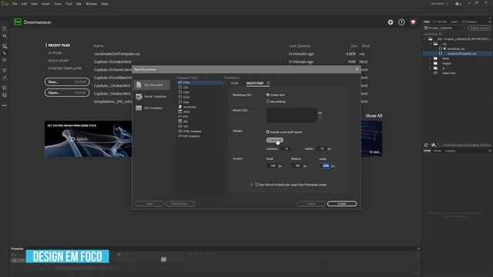Image resolution: width=493 pixels, height=277 pixels.
Task: Enable Use Extract from Photoshop comps checkbox
Action: click(257, 185)
